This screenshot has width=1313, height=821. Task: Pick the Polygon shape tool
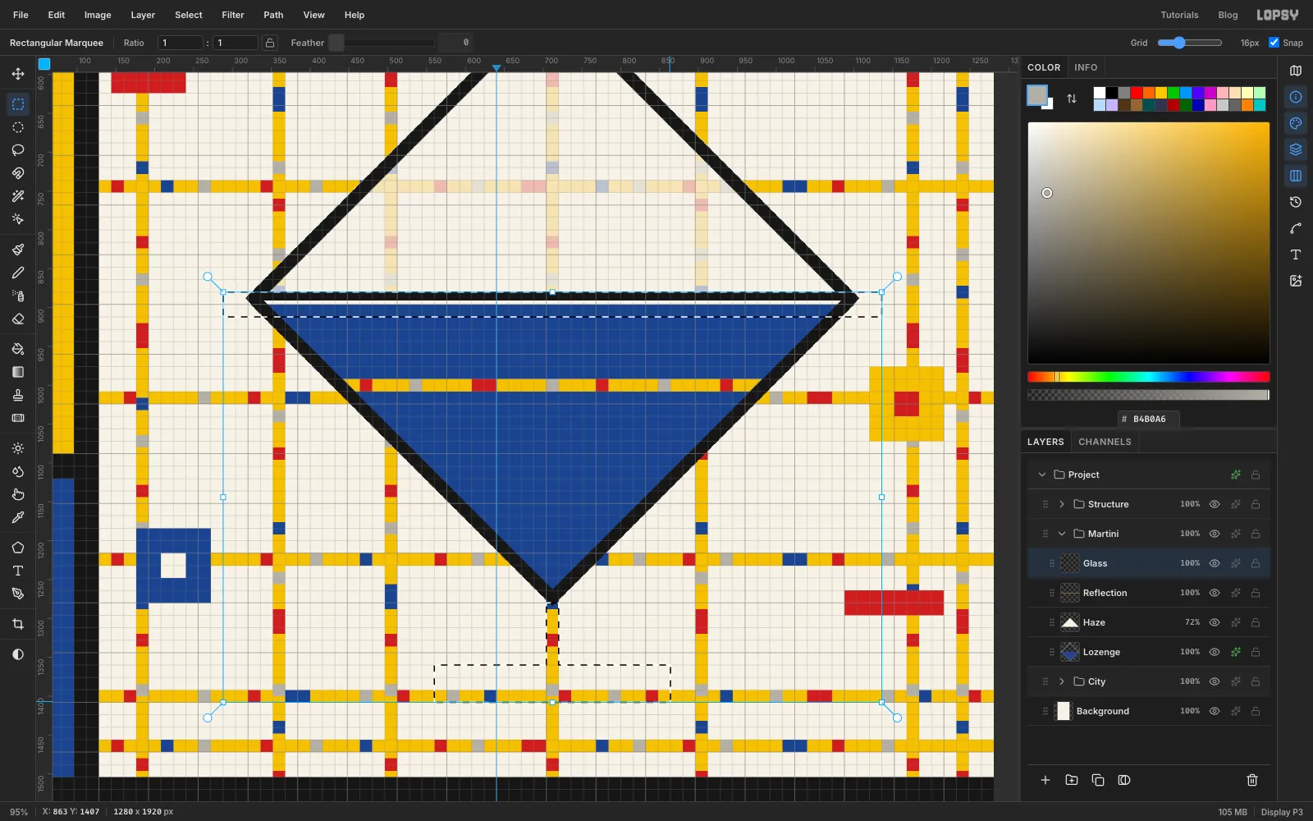(18, 548)
